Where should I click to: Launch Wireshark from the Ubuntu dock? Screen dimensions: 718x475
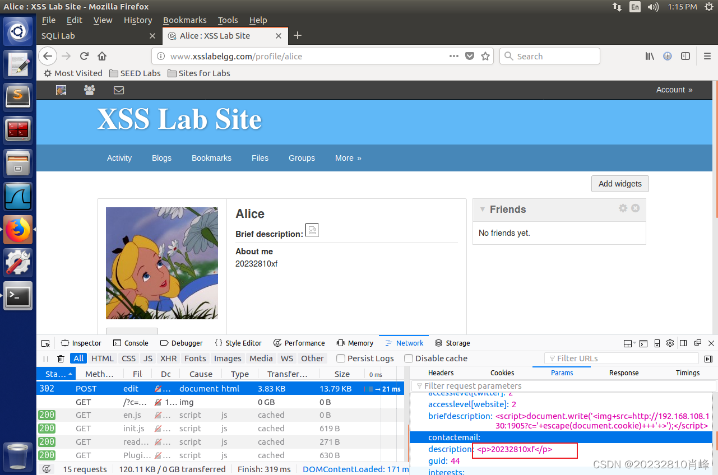(18, 197)
